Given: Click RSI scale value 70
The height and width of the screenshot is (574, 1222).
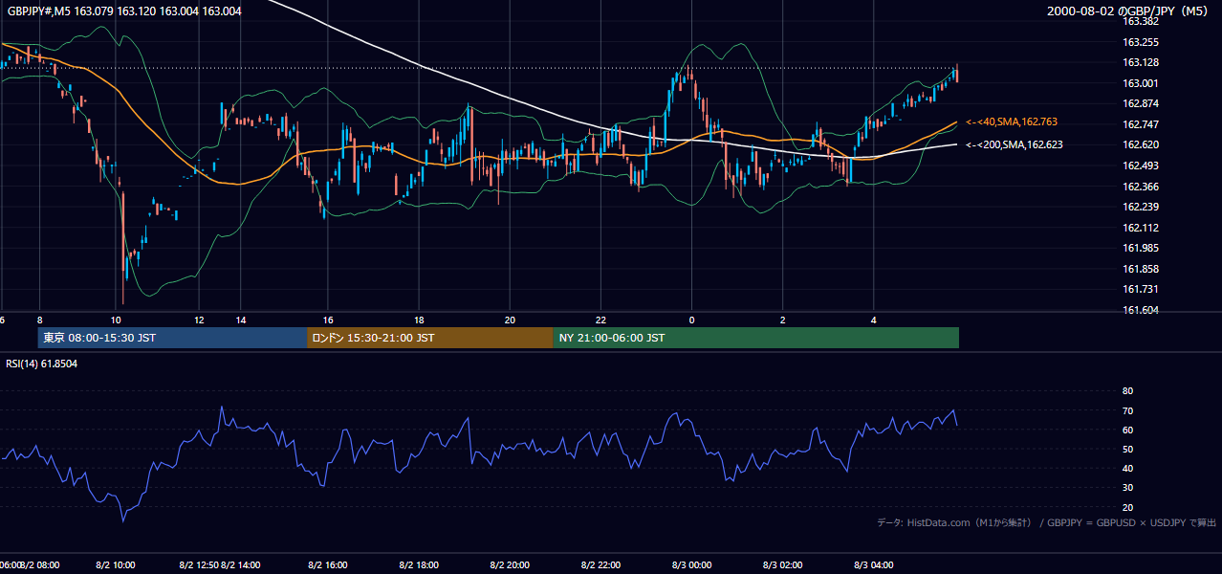Looking at the screenshot, I should [1127, 410].
